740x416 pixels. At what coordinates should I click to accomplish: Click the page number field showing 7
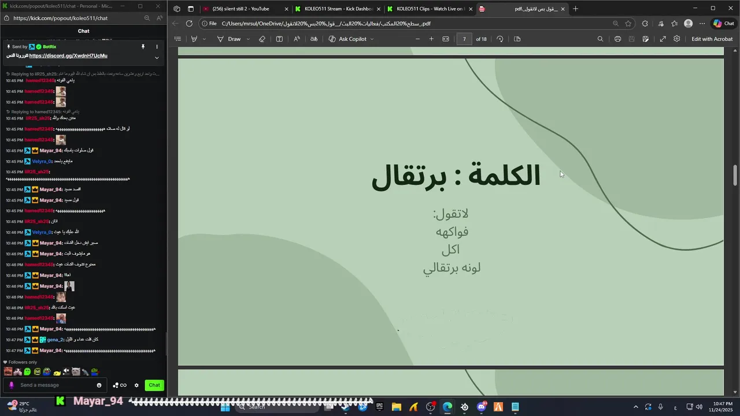click(x=464, y=39)
